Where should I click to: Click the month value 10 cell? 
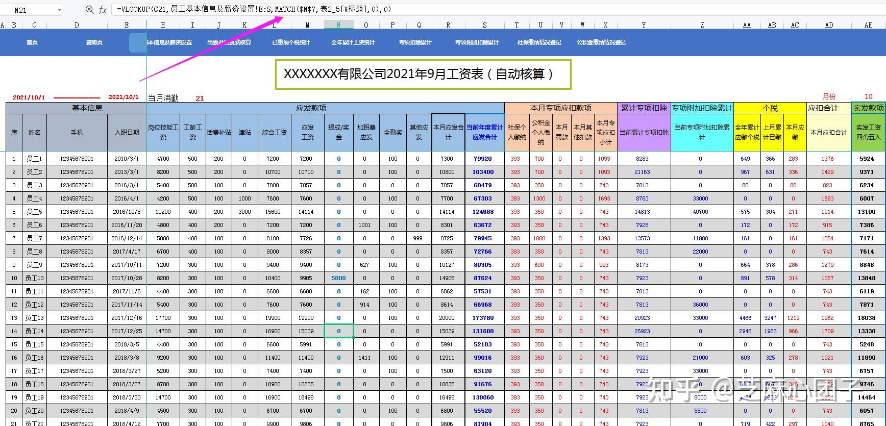[x=868, y=96]
